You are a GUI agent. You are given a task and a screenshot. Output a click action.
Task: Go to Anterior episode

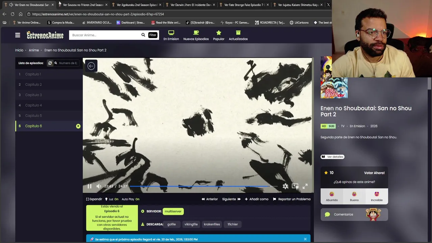tap(210, 199)
